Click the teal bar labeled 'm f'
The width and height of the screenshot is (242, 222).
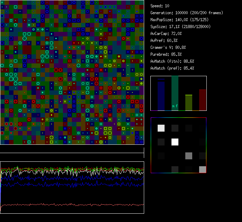tap(175, 94)
